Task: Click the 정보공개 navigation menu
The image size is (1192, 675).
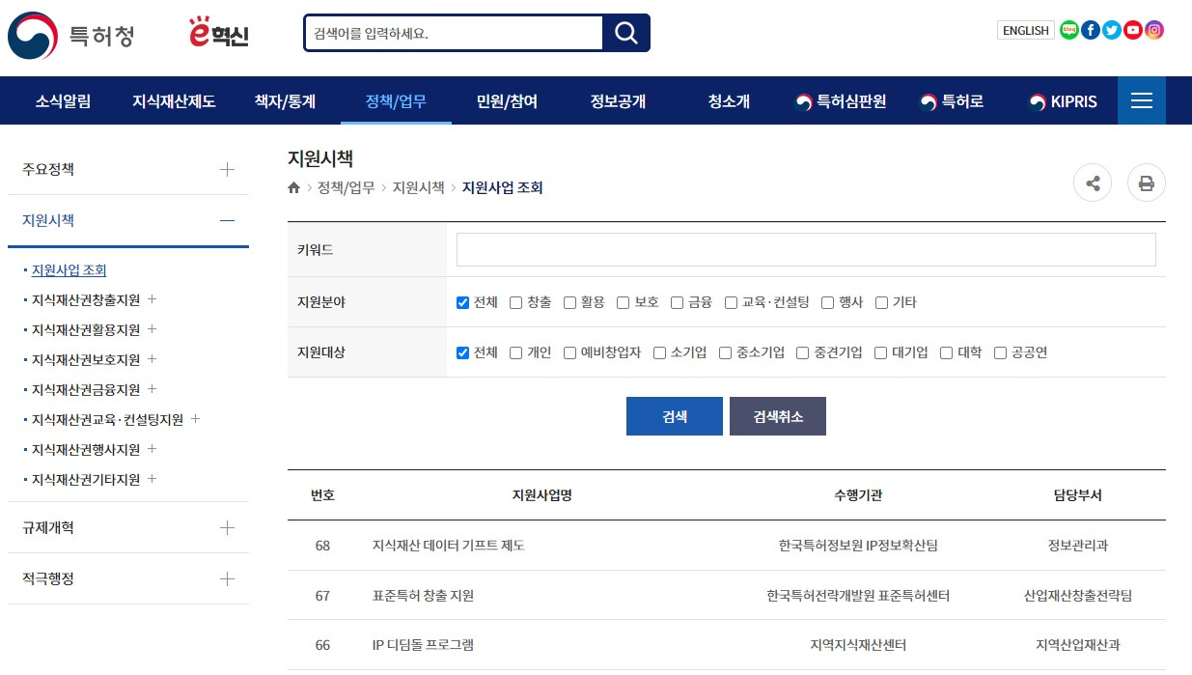Action: [x=617, y=99]
